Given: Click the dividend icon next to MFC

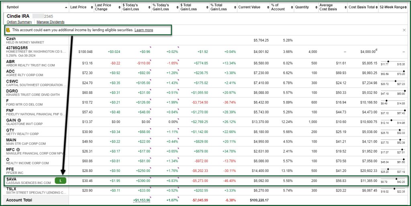Looking at the screenshot, I should (x=18, y=149).
